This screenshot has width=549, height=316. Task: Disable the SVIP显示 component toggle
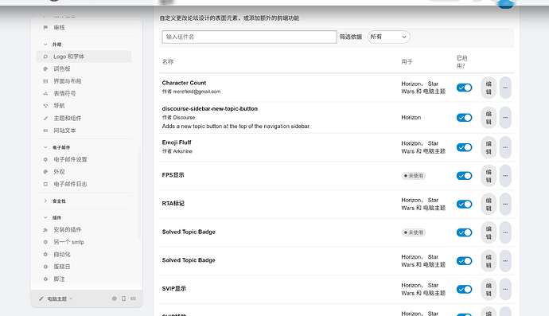point(465,290)
